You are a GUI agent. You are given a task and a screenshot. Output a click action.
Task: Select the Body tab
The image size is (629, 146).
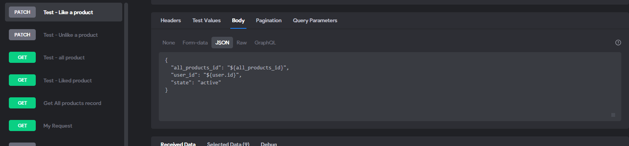click(x=238, y=20)
